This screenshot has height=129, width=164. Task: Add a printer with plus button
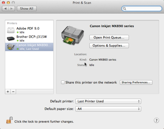(8, 92)
